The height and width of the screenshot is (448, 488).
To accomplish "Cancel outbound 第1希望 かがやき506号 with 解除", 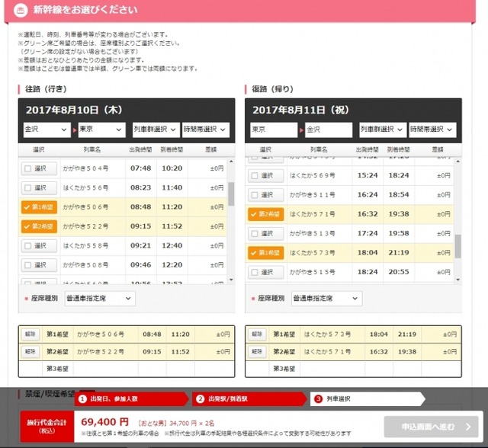I will coord(30,334).
